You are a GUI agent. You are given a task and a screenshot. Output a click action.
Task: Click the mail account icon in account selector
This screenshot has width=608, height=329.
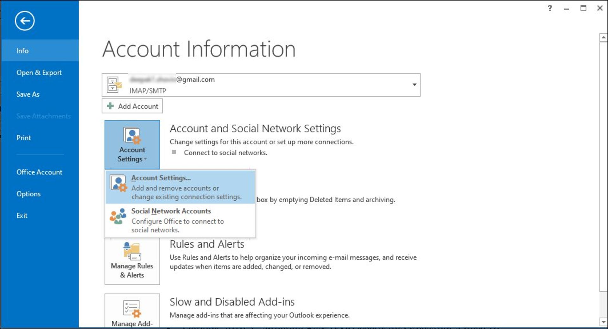[114, 85]
